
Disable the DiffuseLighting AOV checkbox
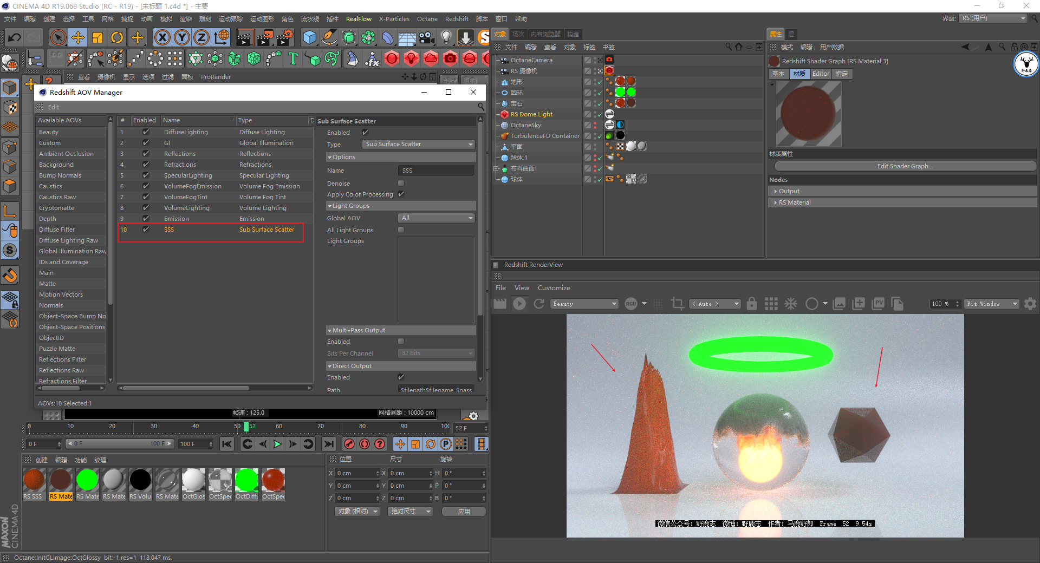146,132
